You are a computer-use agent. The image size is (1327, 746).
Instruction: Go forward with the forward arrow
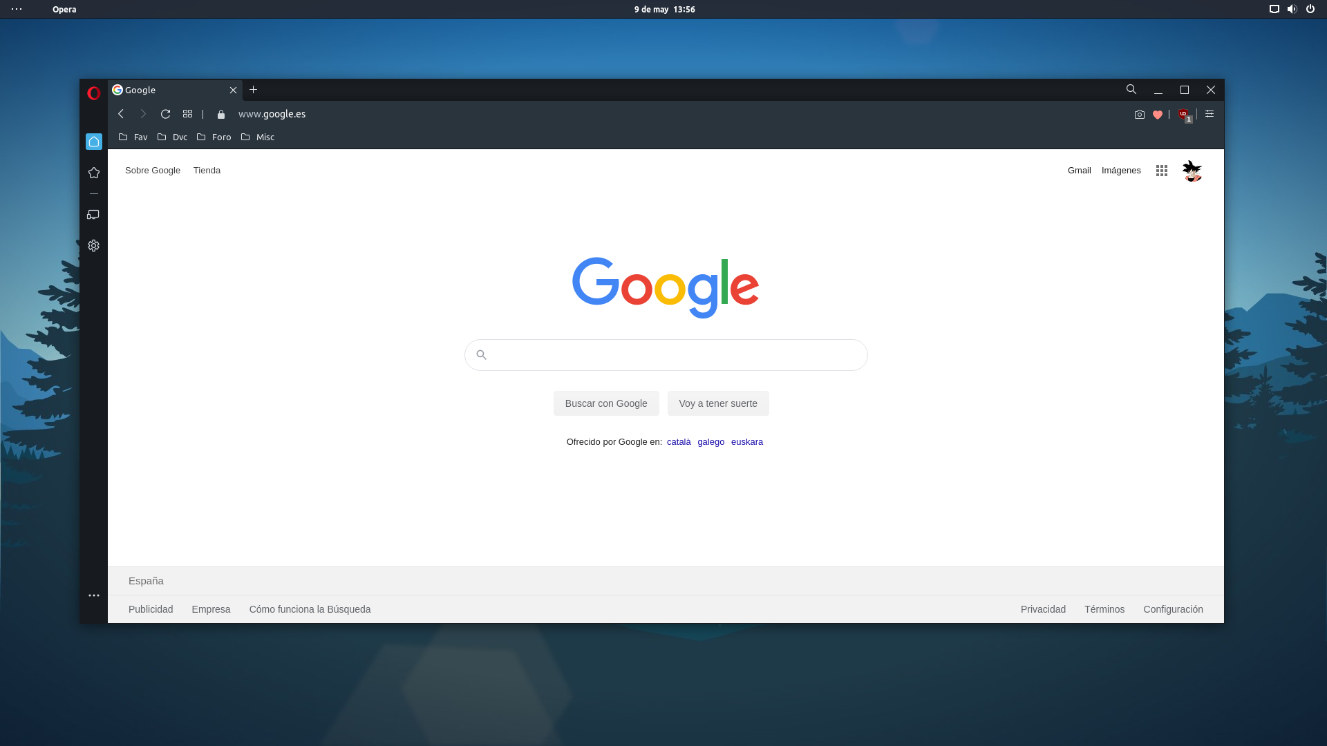[x=143, y=114]
